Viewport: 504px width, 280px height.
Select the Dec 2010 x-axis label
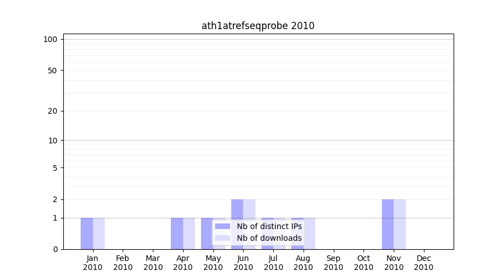point(423,263)
